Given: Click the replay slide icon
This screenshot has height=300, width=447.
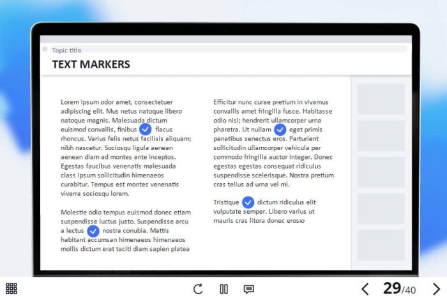Looking at the screenshot, I should point(198,289).
